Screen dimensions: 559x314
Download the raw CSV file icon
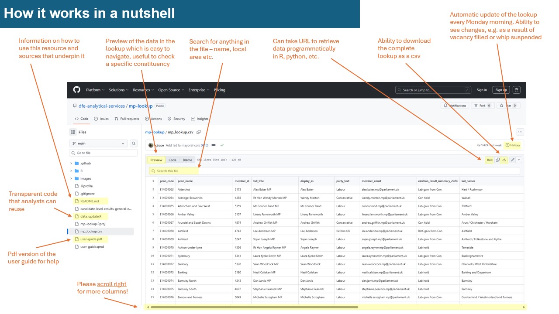504,160
